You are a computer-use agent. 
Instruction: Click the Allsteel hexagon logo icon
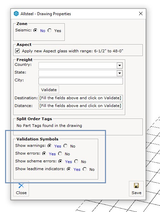(x=16, y=14)
